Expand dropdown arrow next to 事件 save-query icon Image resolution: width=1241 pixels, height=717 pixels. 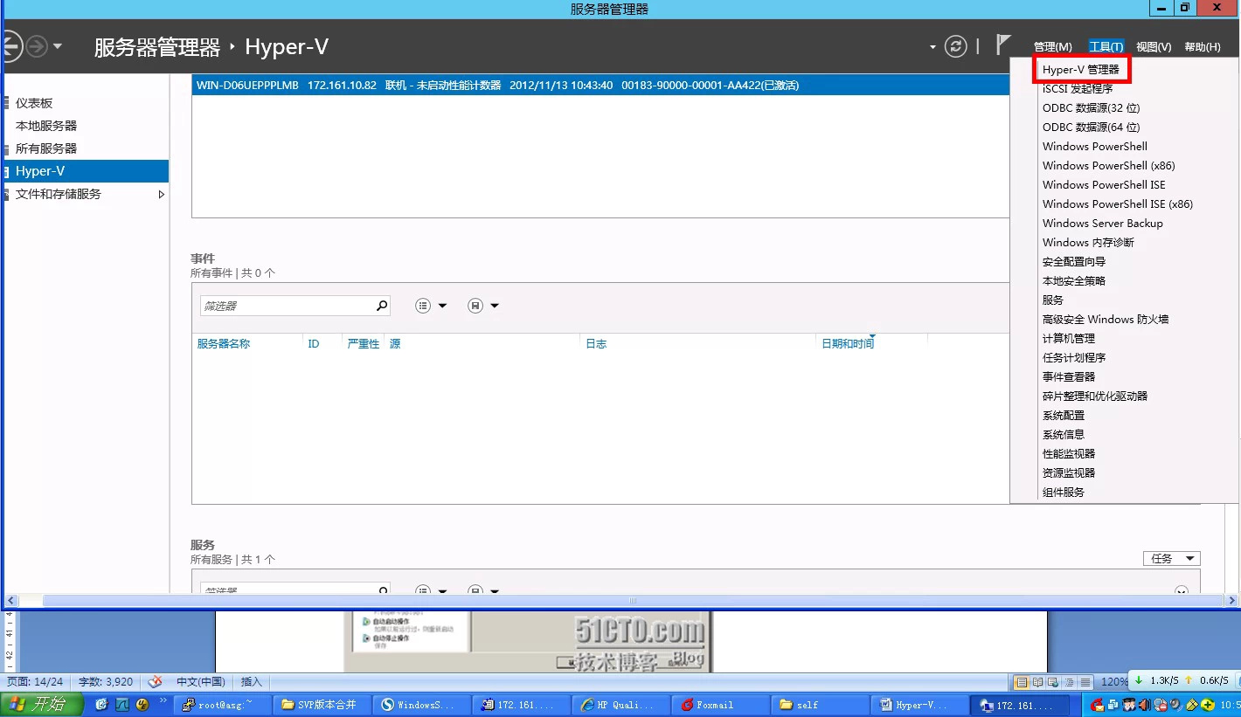pos(495,306)
